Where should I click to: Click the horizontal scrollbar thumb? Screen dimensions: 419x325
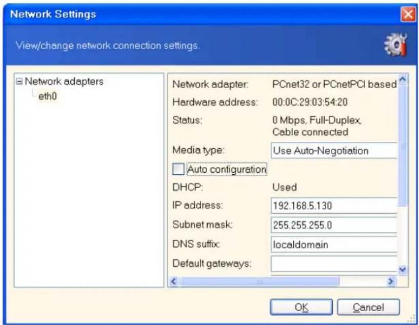click(259, 281)
